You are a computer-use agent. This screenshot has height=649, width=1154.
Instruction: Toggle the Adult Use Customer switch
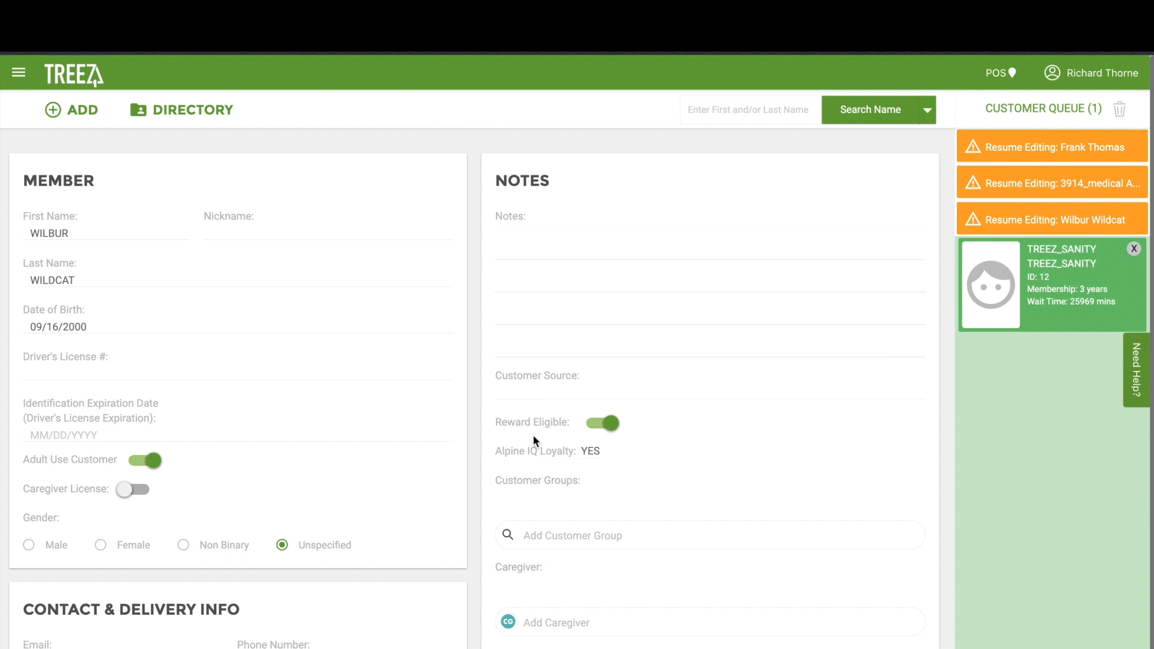tap(145, 460)
